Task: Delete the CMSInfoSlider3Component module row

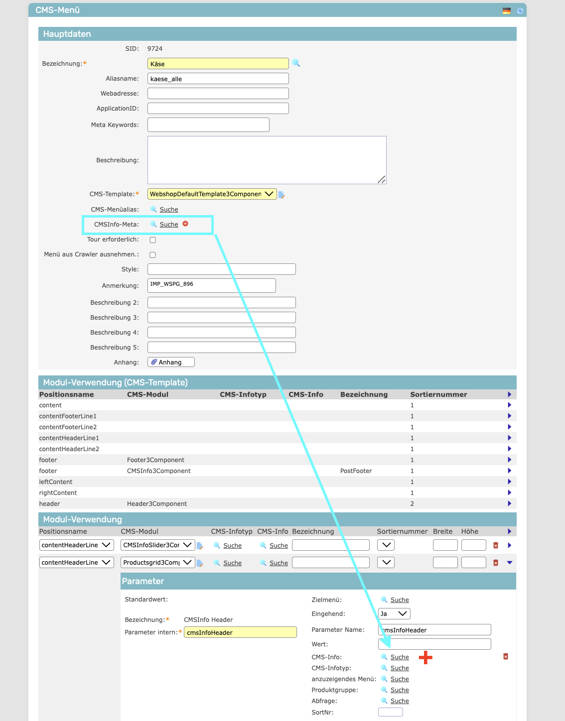Action: (x=495, y=545)
